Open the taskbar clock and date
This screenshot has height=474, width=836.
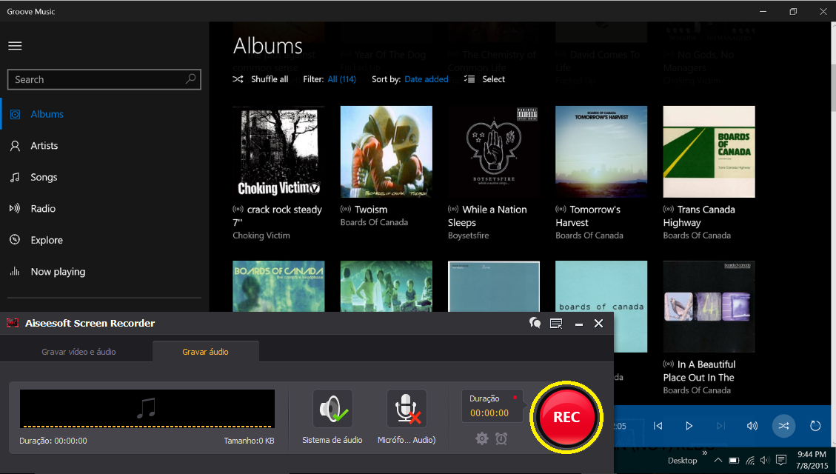coord(812,460)
